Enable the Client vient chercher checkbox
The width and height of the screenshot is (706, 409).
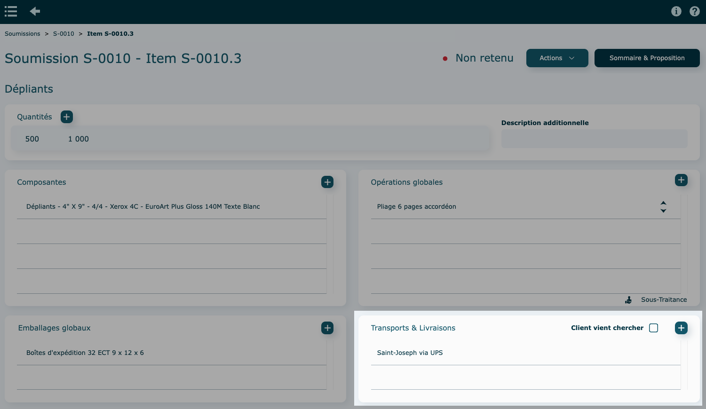tap(653, 328)
